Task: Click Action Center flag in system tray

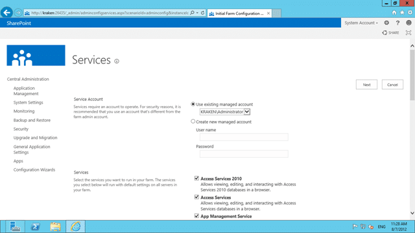Action: [x=355, y=227]
